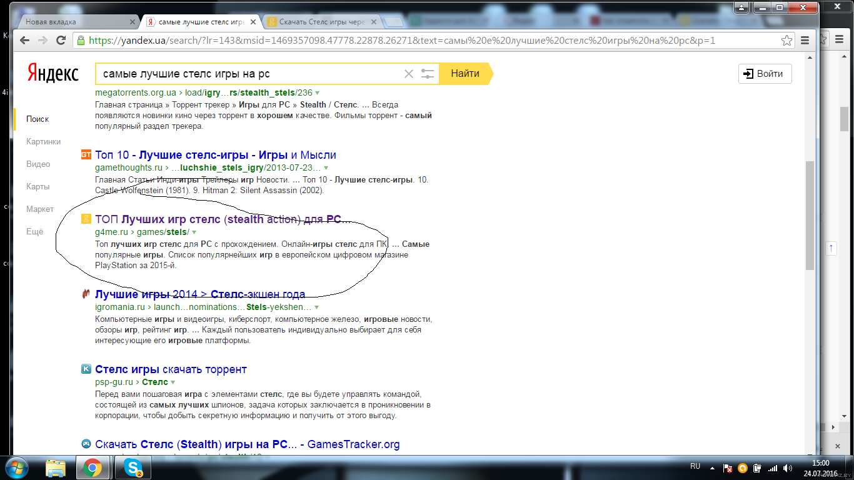Click Chrome's forward arrow
854x480 pixels.
point(43,41)
